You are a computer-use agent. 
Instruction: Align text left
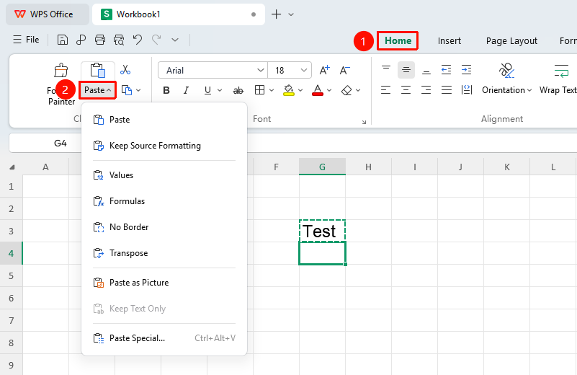(x=385, y=90)
